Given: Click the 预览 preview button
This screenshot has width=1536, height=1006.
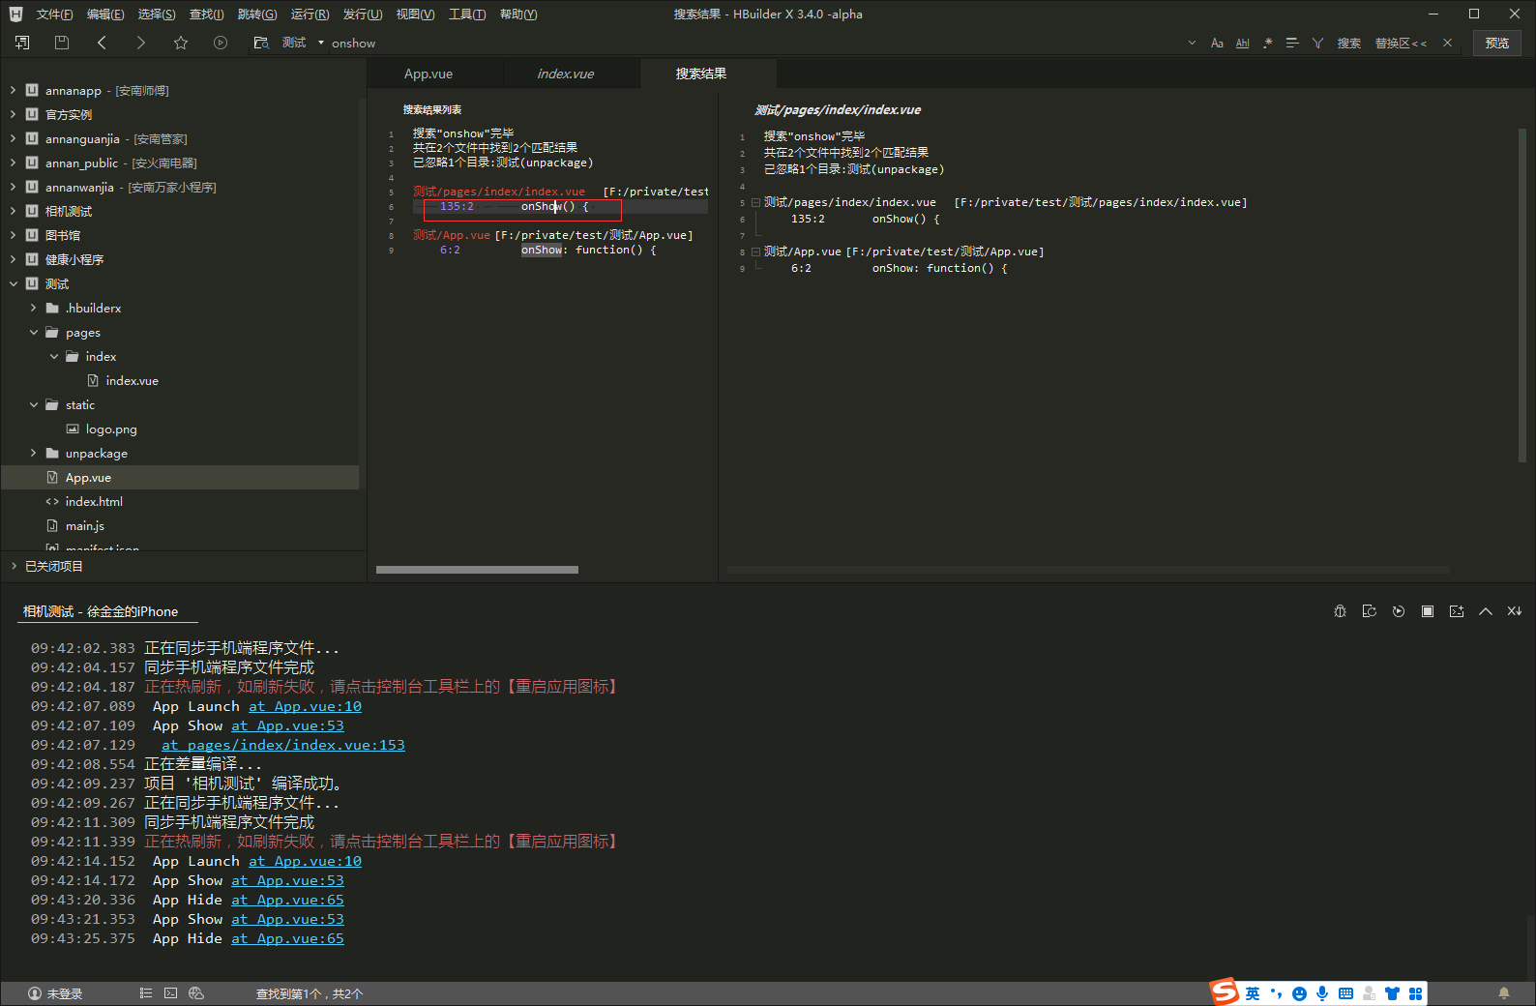Looking at the screenshot, I should pos(1497,43).
